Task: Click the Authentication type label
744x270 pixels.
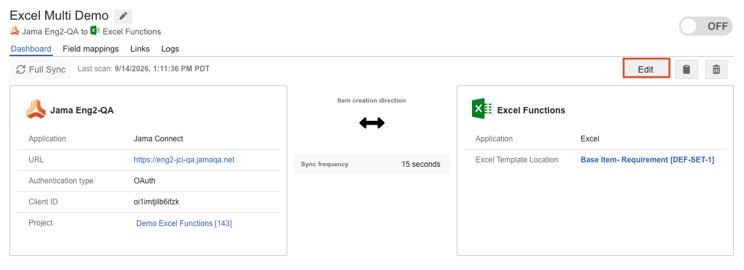Action: click(x=61, y=181)
